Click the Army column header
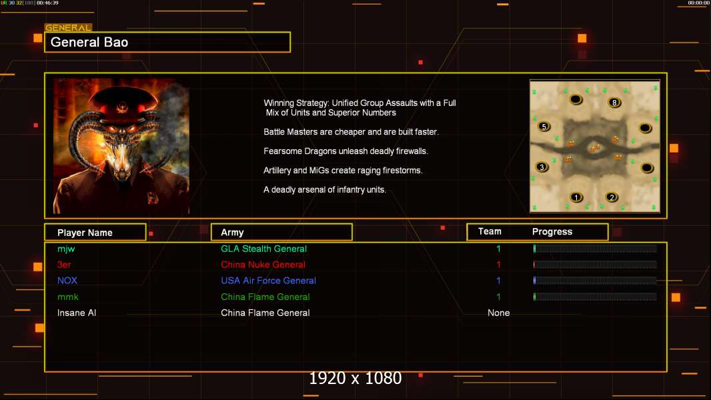 click(x=281, y=233)
